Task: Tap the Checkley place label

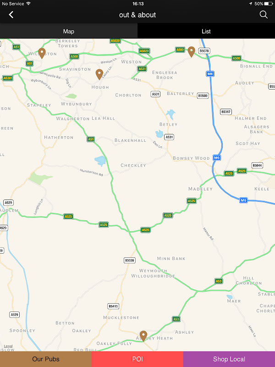Action: (x=133, y=166)
